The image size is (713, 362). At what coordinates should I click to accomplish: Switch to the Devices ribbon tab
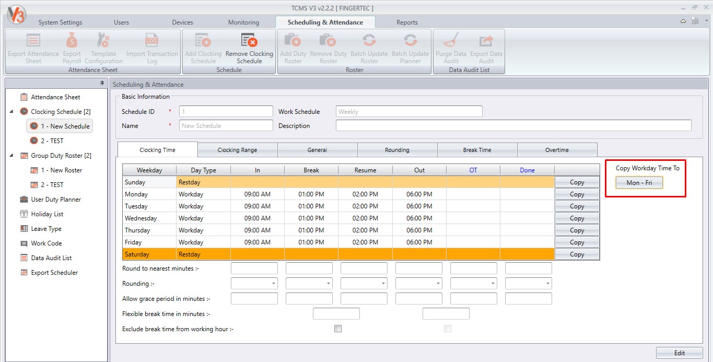pyautogui.click(x=182, y=22)
